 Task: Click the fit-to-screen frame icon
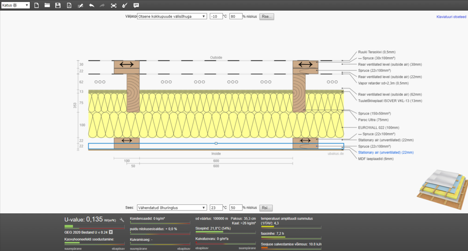coord(114,5)
